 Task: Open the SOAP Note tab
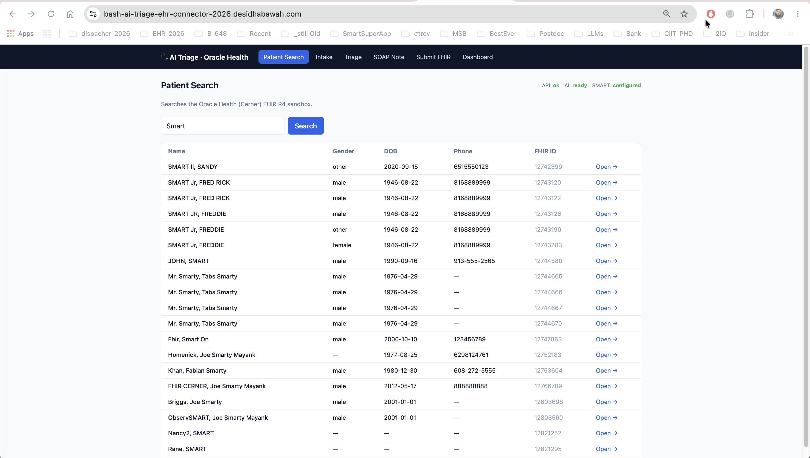point(389,57)
